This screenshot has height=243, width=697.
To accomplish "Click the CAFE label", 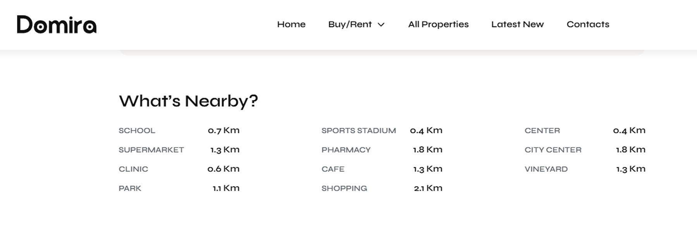I will [x=333, y=169].
